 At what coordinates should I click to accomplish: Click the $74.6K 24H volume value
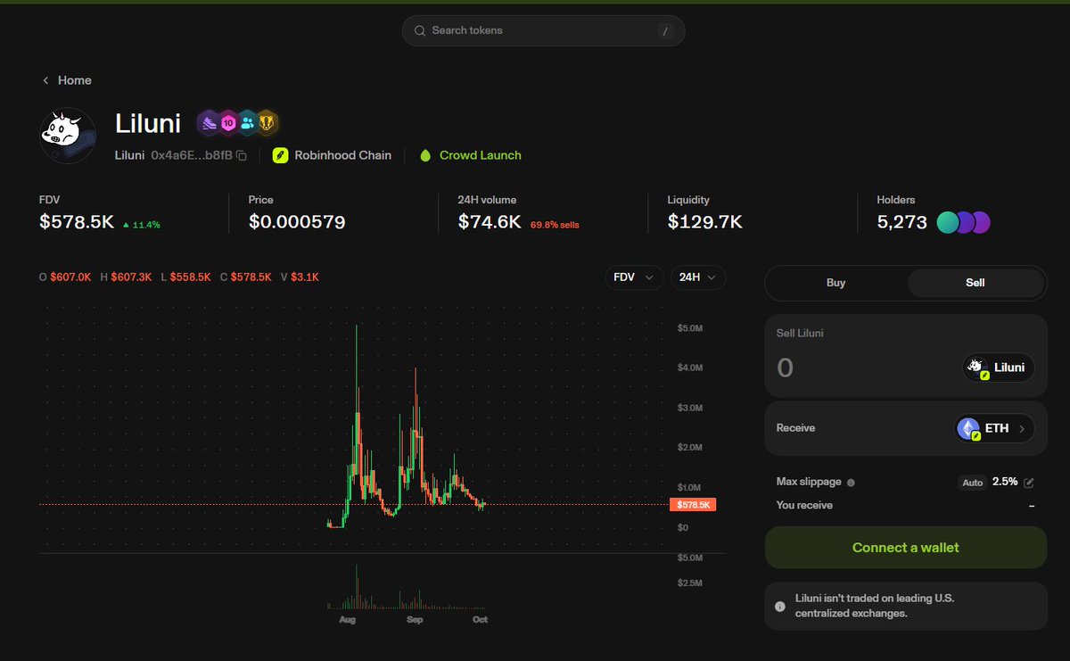point(490,222)
